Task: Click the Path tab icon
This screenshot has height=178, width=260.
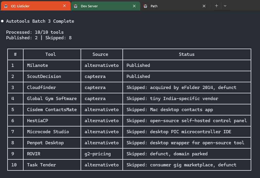Action: tap(145, 6)
